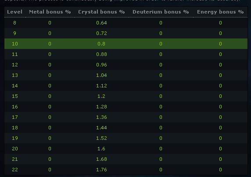
Task: Select metal bonus 0 in level 15 row
Action: pyautogui.click(x=50, y=96)
